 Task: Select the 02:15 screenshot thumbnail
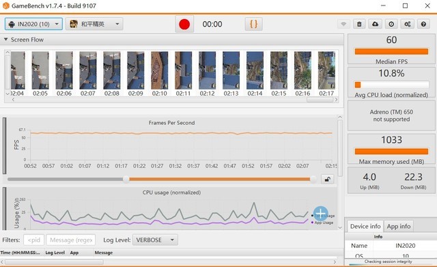(279, 70)
